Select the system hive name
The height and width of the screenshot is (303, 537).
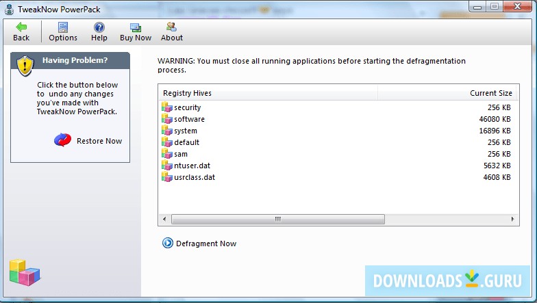[x=185, y=131]
